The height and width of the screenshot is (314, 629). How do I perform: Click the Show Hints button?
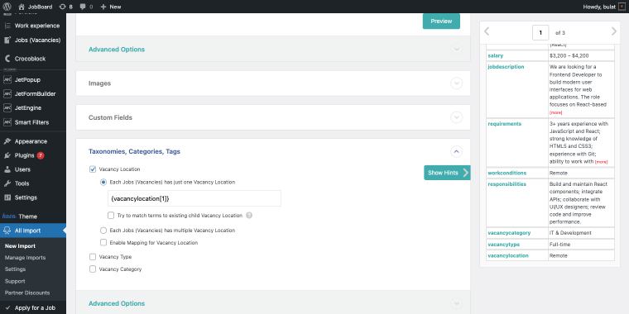(447, 173)
